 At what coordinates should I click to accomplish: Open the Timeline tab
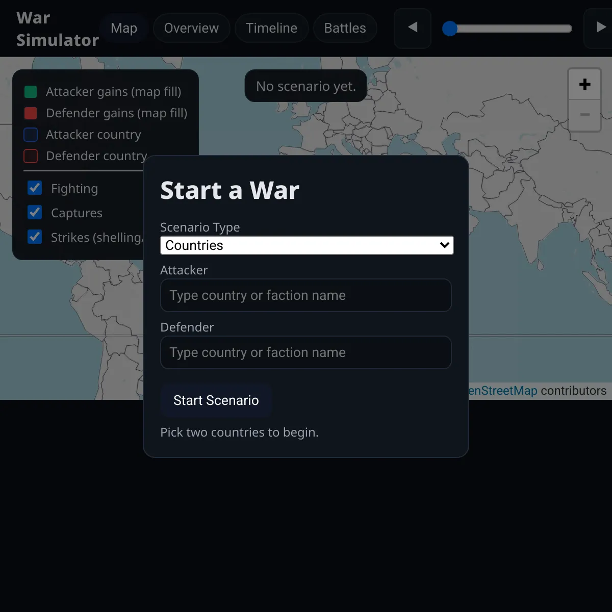[271, 28]
